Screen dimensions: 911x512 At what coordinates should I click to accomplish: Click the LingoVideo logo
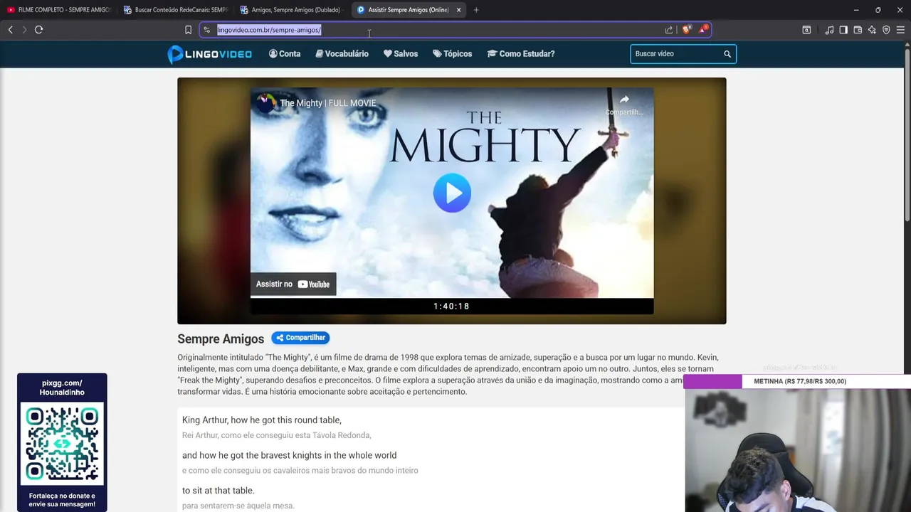pos(209,54)
